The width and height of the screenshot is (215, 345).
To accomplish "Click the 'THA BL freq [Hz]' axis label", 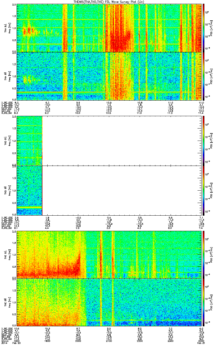I will click(x=8, y=28).
